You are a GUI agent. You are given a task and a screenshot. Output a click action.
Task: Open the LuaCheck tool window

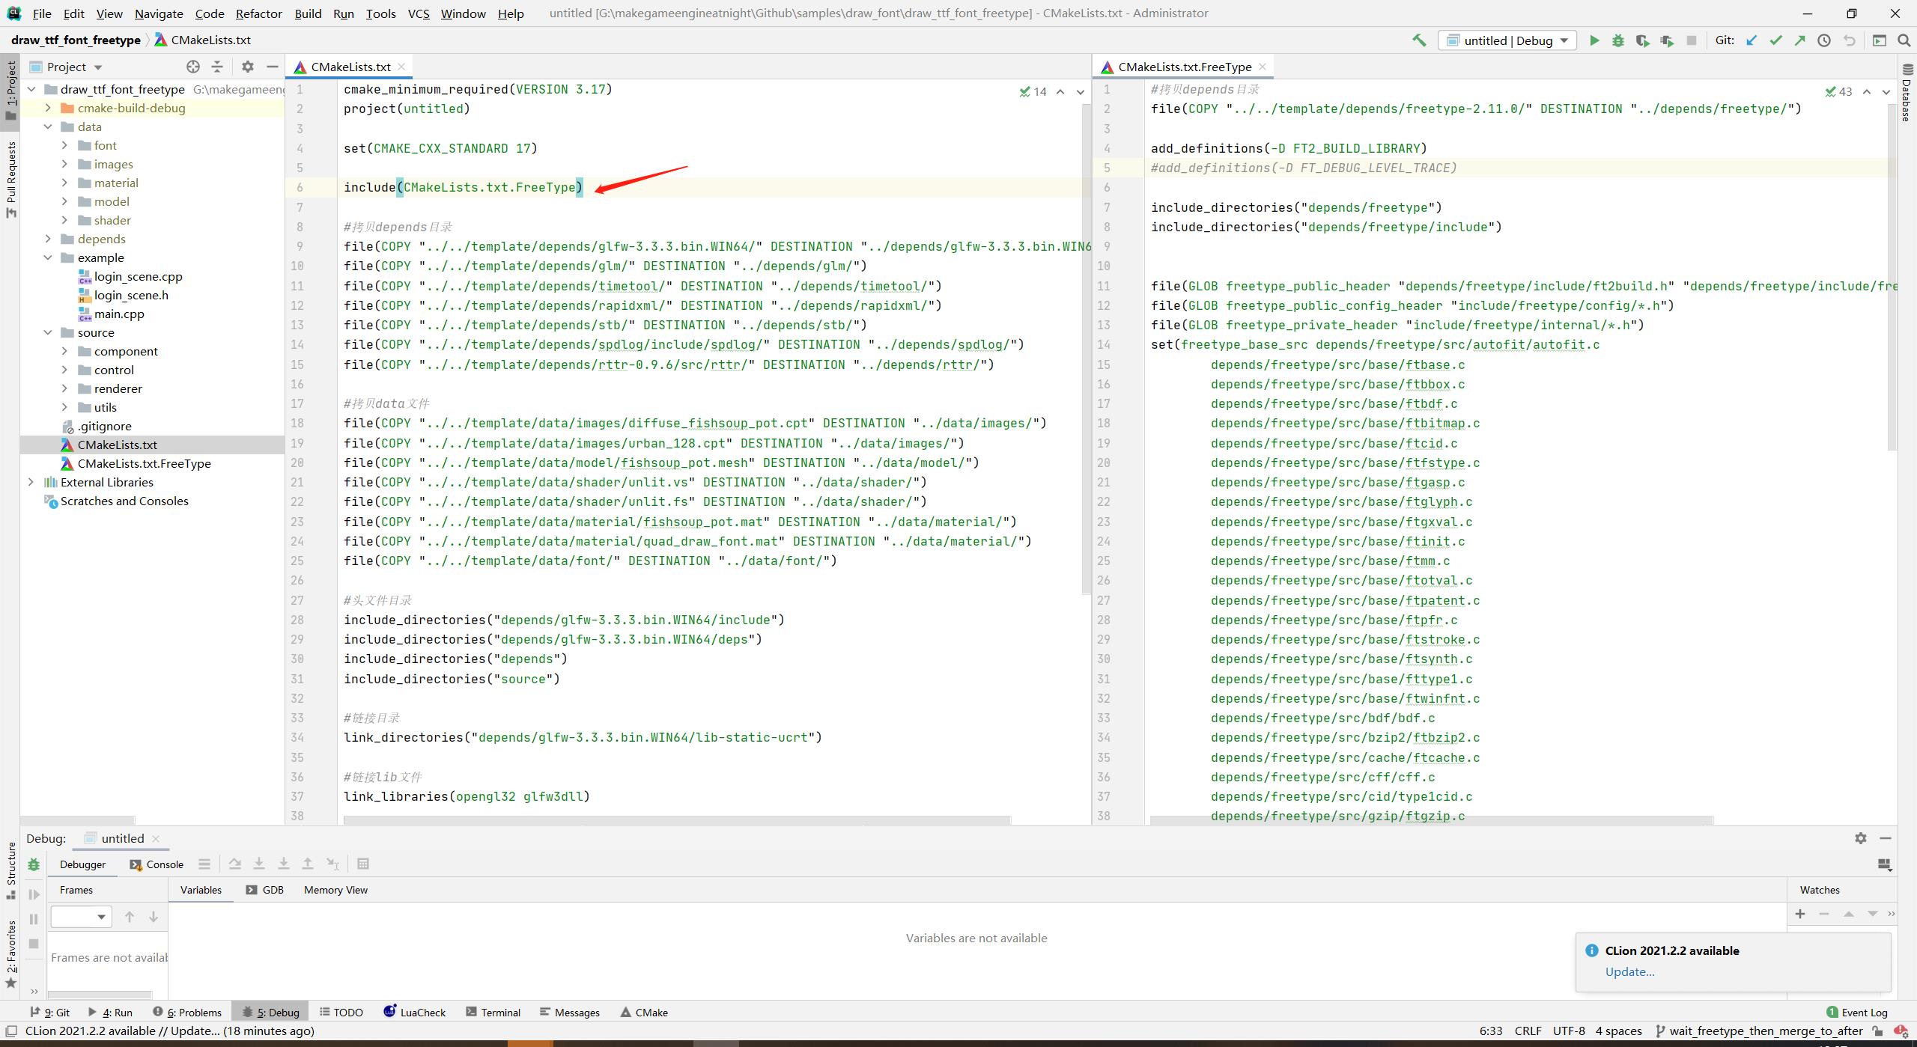414,1012
